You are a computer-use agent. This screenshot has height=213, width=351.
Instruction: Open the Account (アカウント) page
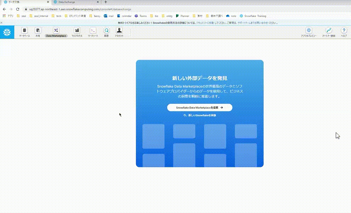[119, 32]
